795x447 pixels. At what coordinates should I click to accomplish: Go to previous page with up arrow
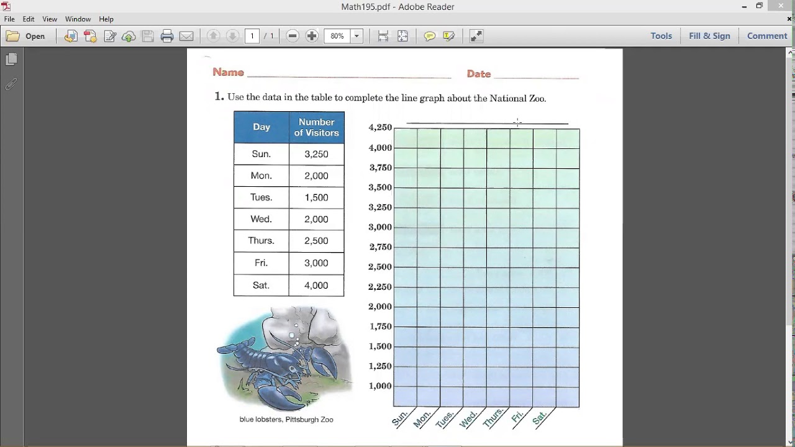(x=213, y=36)
